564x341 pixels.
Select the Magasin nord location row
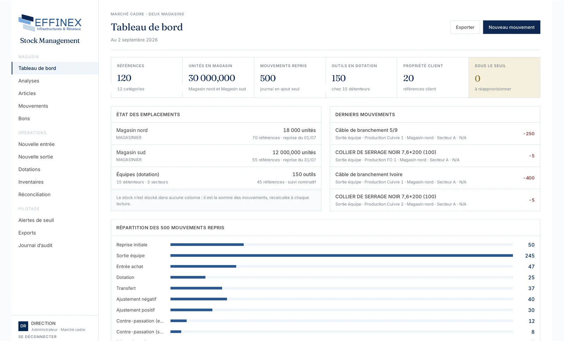click(216, 134)
